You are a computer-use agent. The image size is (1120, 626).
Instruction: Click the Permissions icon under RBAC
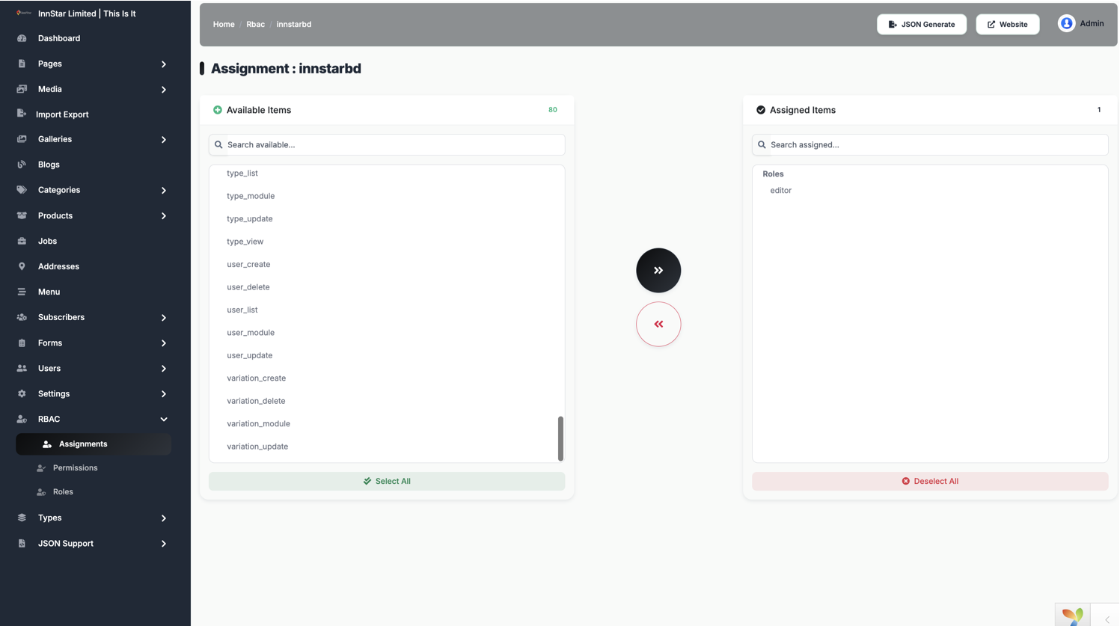point(41,468)
